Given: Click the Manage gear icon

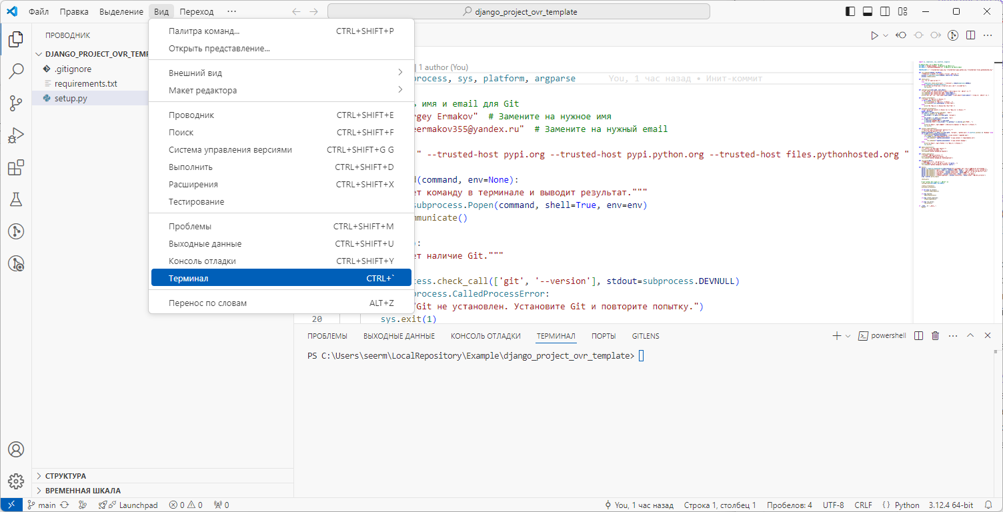Looking at the screenshot, I should [16, 481].
